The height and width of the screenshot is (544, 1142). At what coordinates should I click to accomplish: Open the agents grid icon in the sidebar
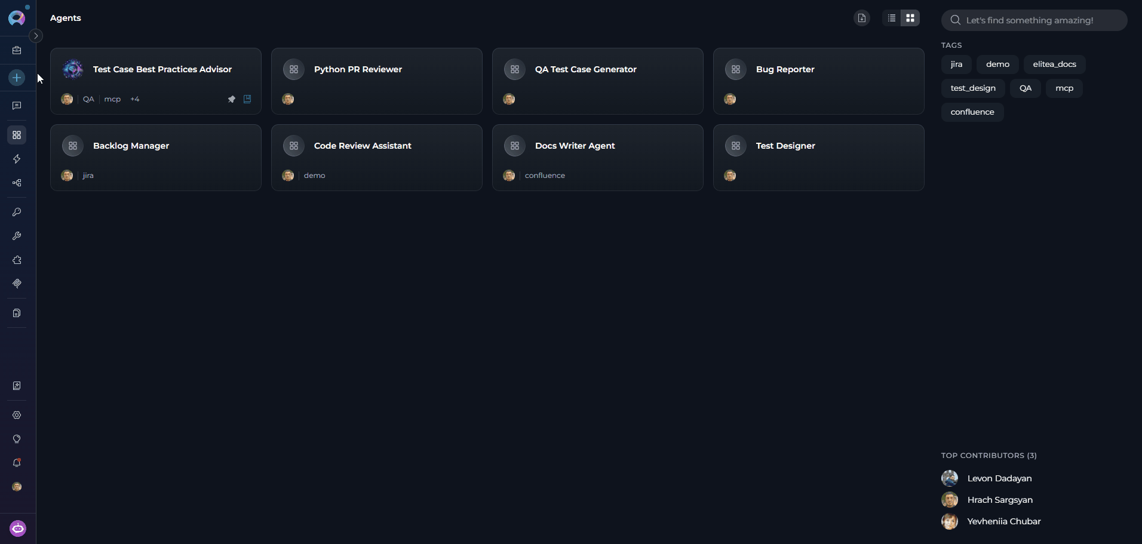(x=17, y=135)
